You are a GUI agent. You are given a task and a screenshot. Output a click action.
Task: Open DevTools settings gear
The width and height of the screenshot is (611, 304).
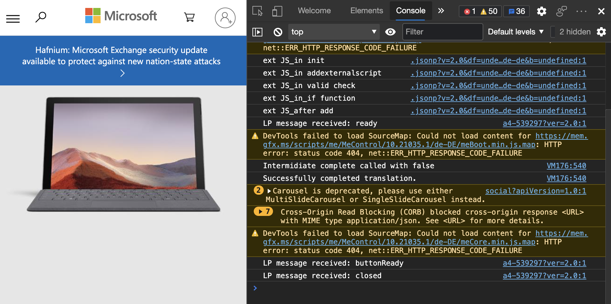[x=542, y=11]
